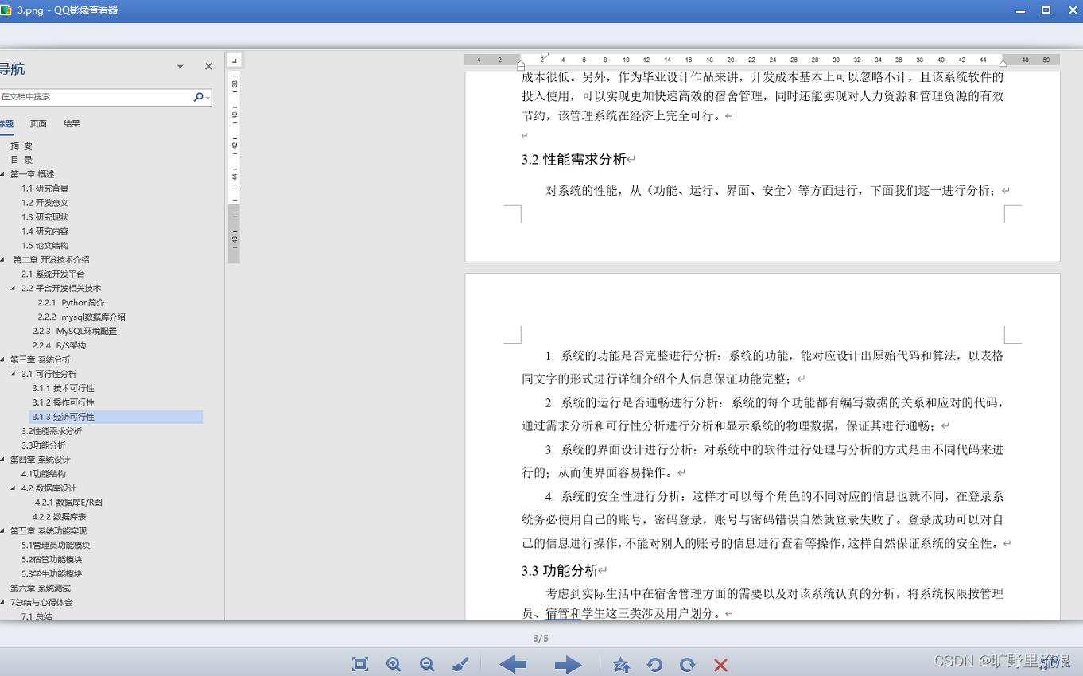The width and height of the screenshot is (1083, 676).
Task: Rotate the image clockwise
Action: pyautogui.click(x=687, y=664)
